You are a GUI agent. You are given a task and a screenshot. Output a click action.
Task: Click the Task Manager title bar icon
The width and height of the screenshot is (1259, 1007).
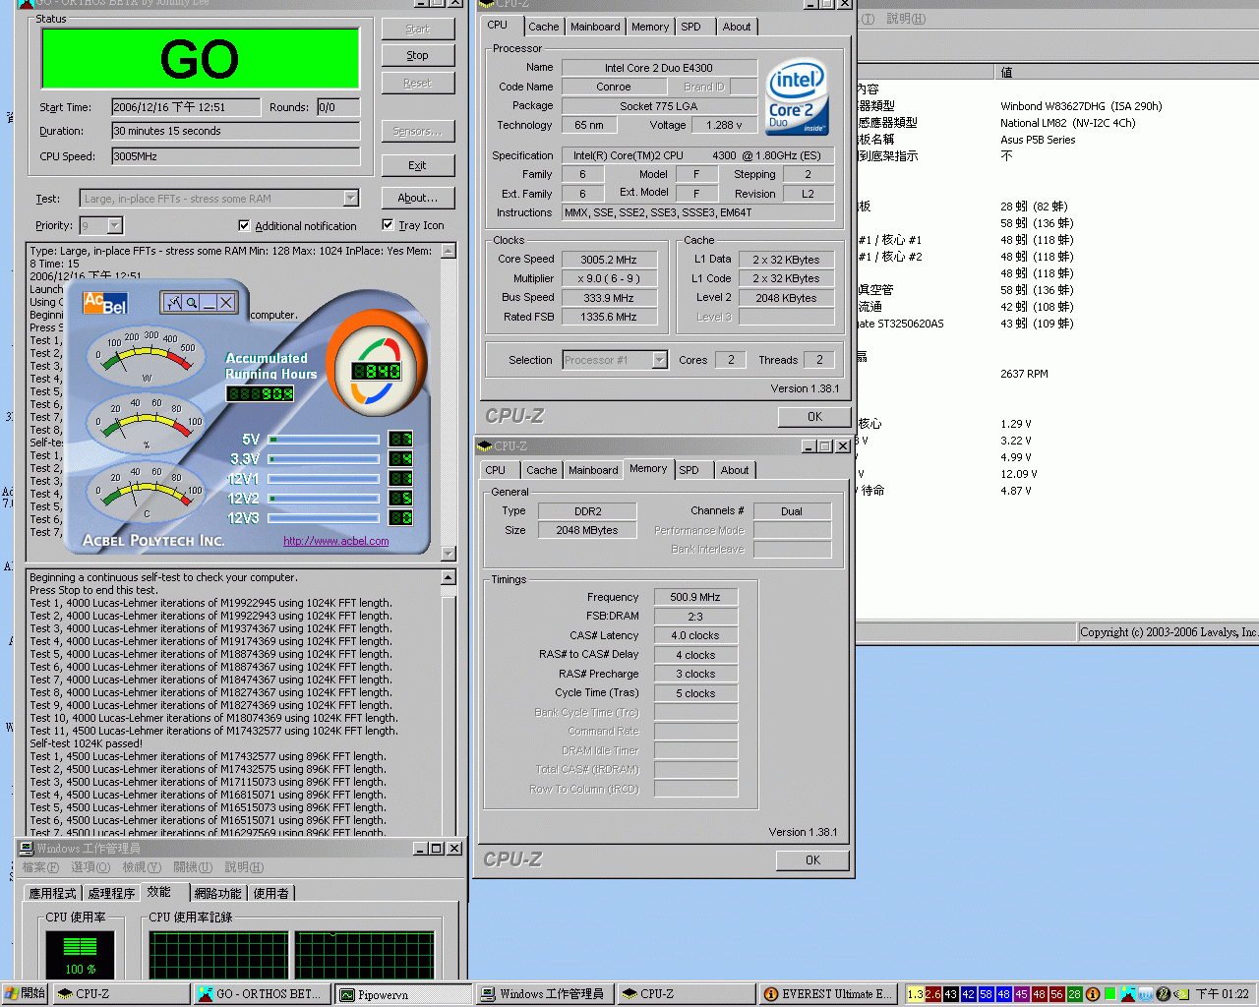tap(26, 848)
